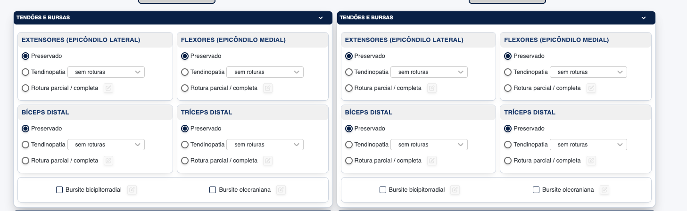Choose Tendinopatia radio under Tríceps Distal, left panel

point(185,145)
